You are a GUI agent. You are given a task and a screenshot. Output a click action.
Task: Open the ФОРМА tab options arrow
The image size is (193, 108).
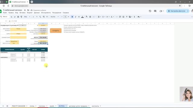(66, 106)
